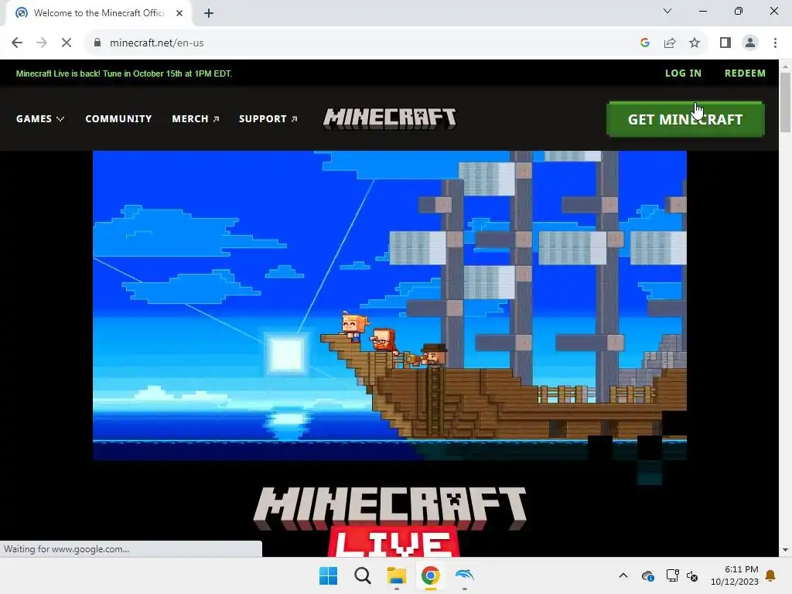Share this page from address bar
Image resolution: width=792 pixels, height=594 pixels.
pyautogui.click(x=670, y=43)
